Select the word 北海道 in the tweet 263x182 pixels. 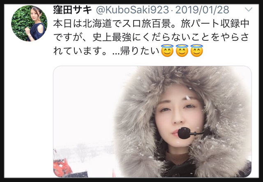click(97, 24)
